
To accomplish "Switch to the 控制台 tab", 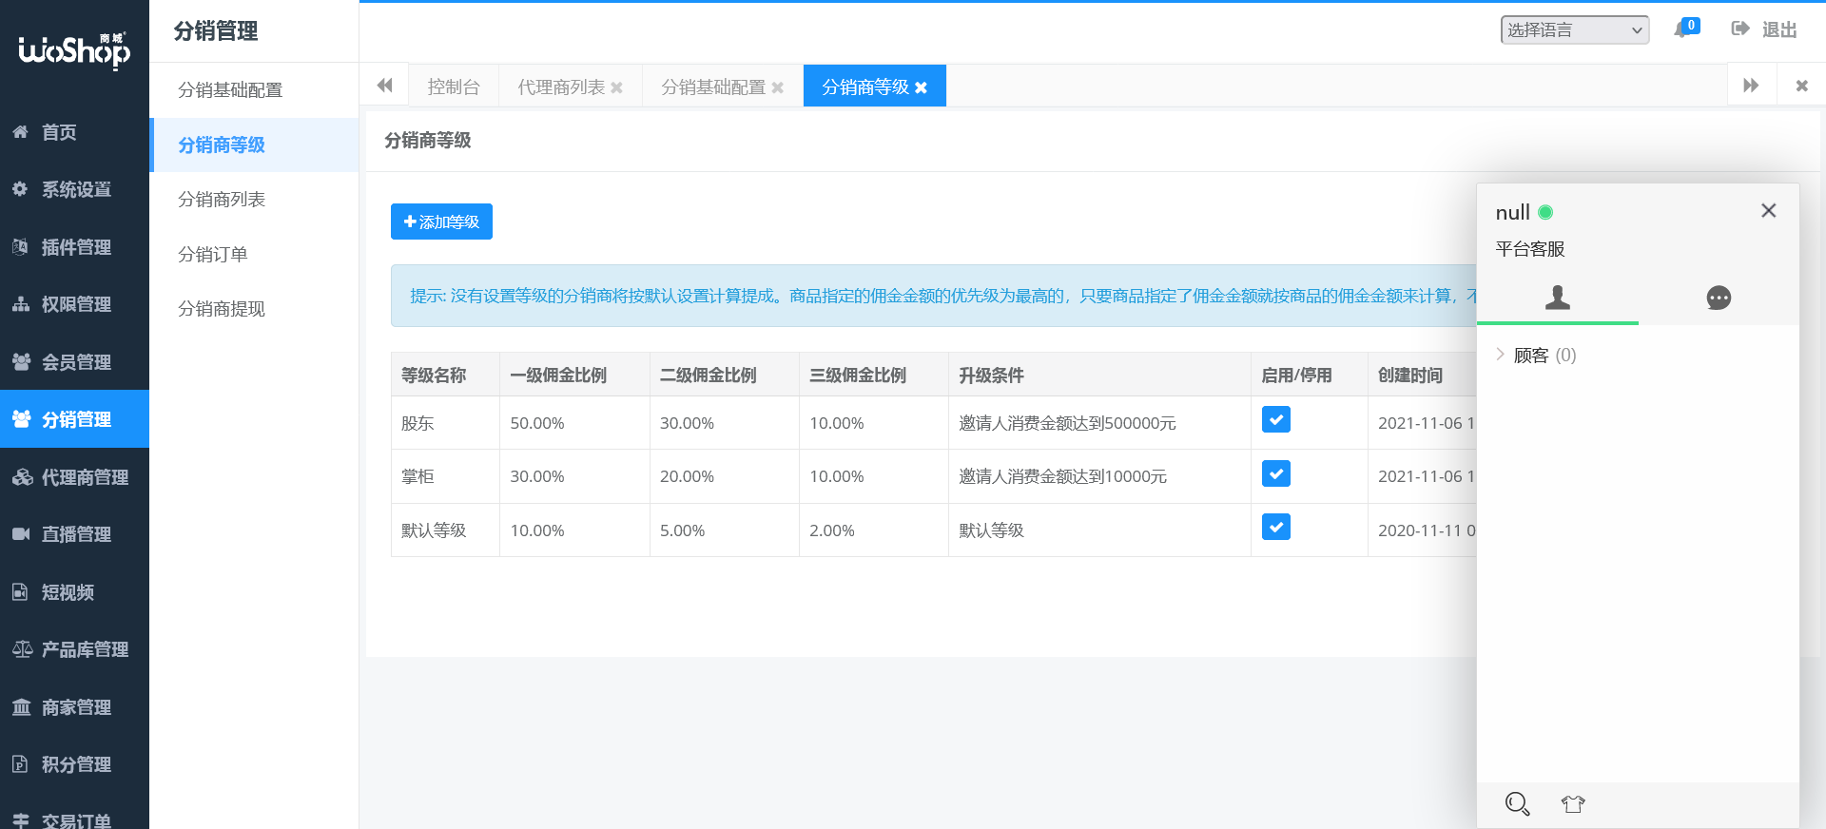I will [x=454, y=87].
